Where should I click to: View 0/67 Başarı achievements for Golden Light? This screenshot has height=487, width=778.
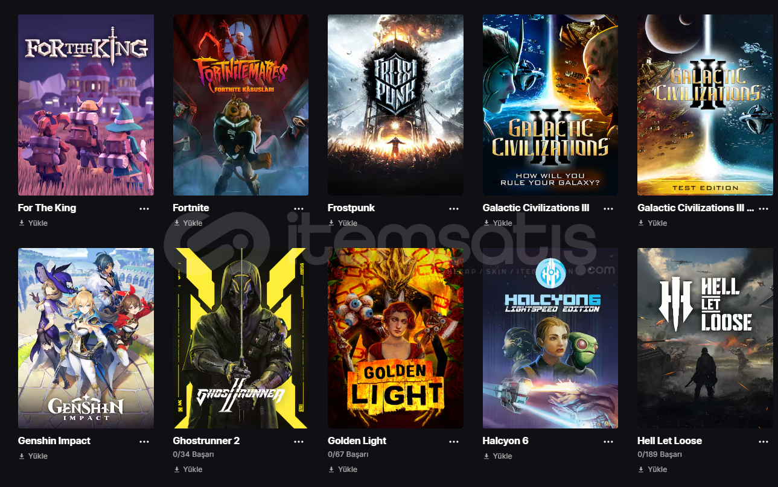[348, 454]
